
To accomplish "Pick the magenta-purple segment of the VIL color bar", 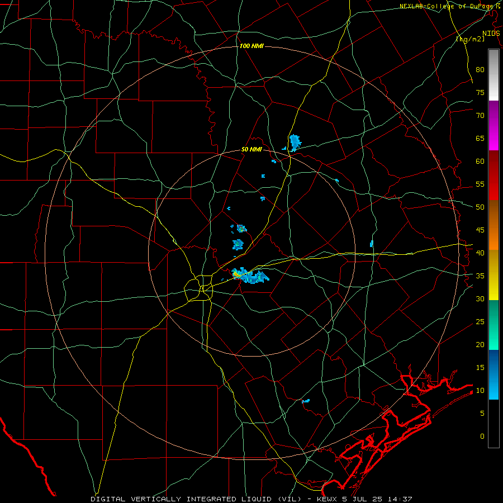I will click(493, 126).
